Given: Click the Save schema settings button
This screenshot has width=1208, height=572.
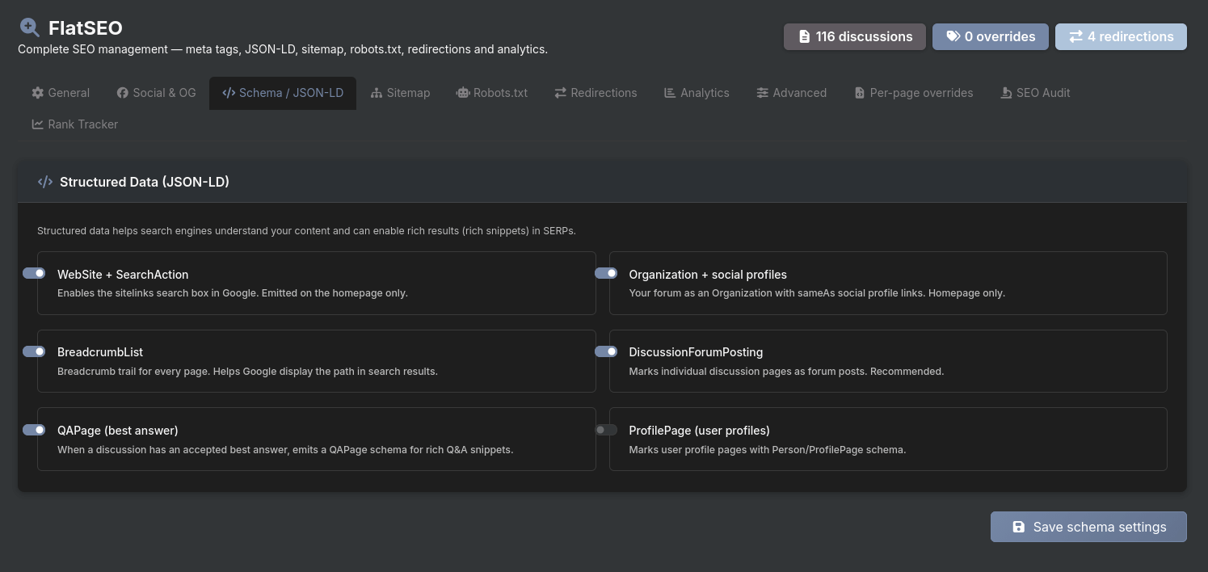Looking at the screenshot, I should pyautogui.click(x=1088, y=527).
